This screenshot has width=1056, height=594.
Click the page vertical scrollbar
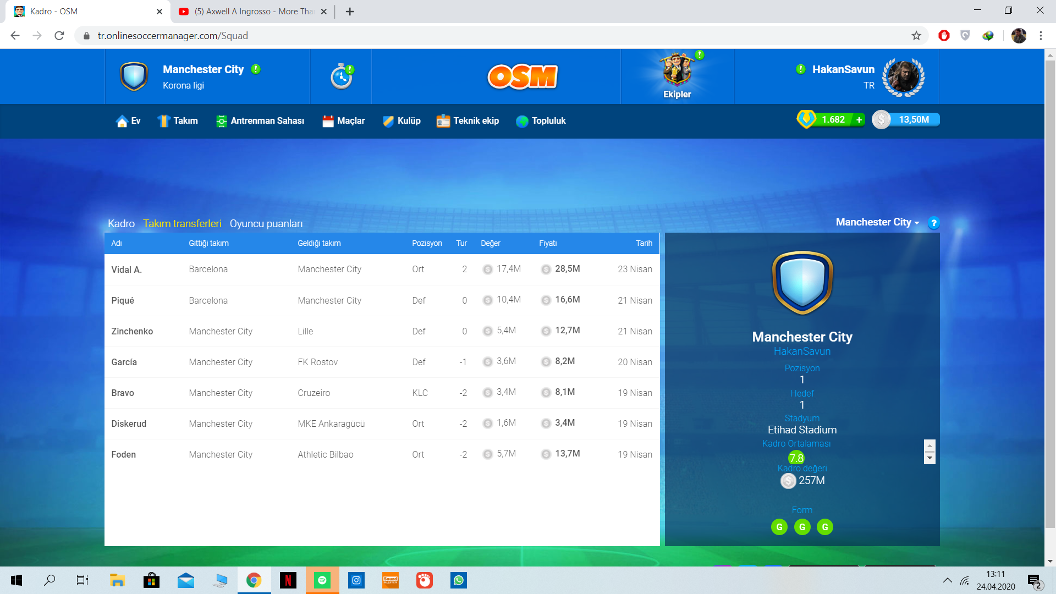coord(1050,294)
